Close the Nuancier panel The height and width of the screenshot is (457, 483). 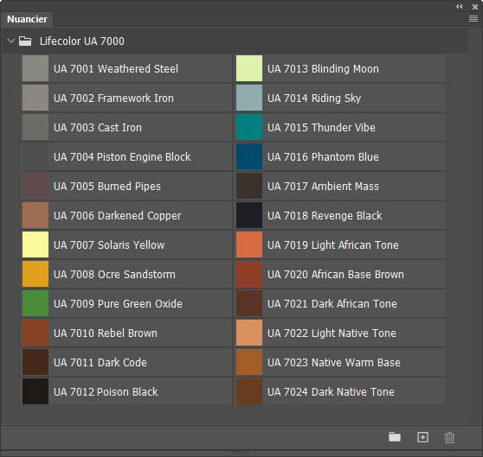(475, 6)
